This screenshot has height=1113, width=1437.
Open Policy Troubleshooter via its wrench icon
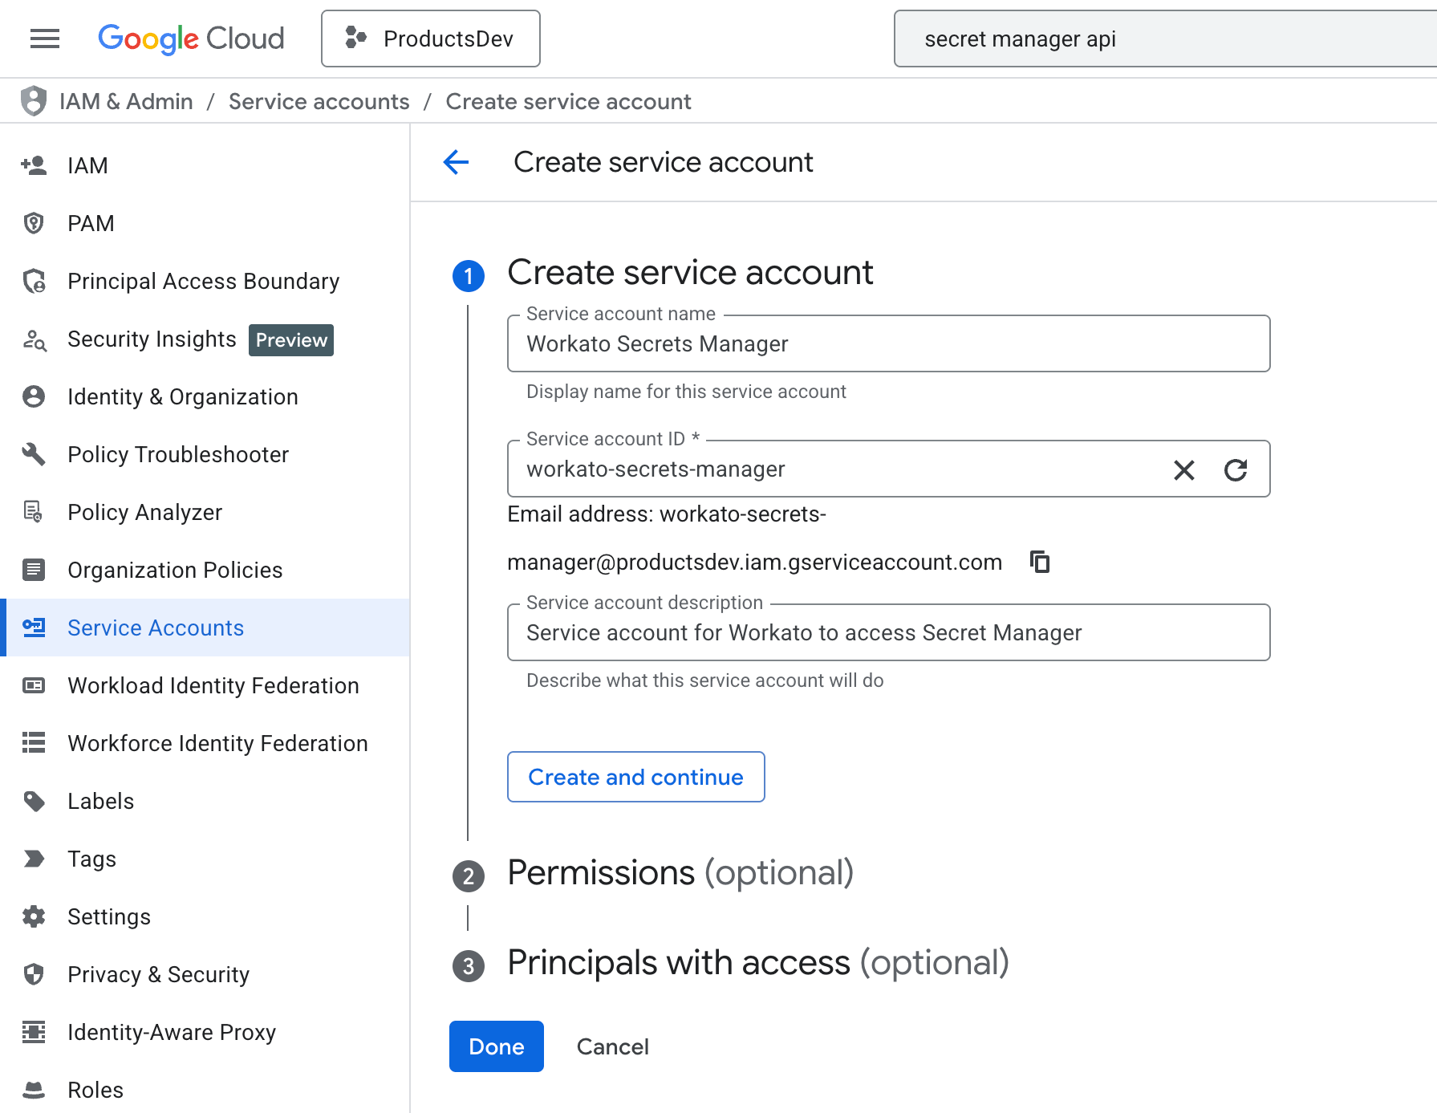tap(33, 454)
